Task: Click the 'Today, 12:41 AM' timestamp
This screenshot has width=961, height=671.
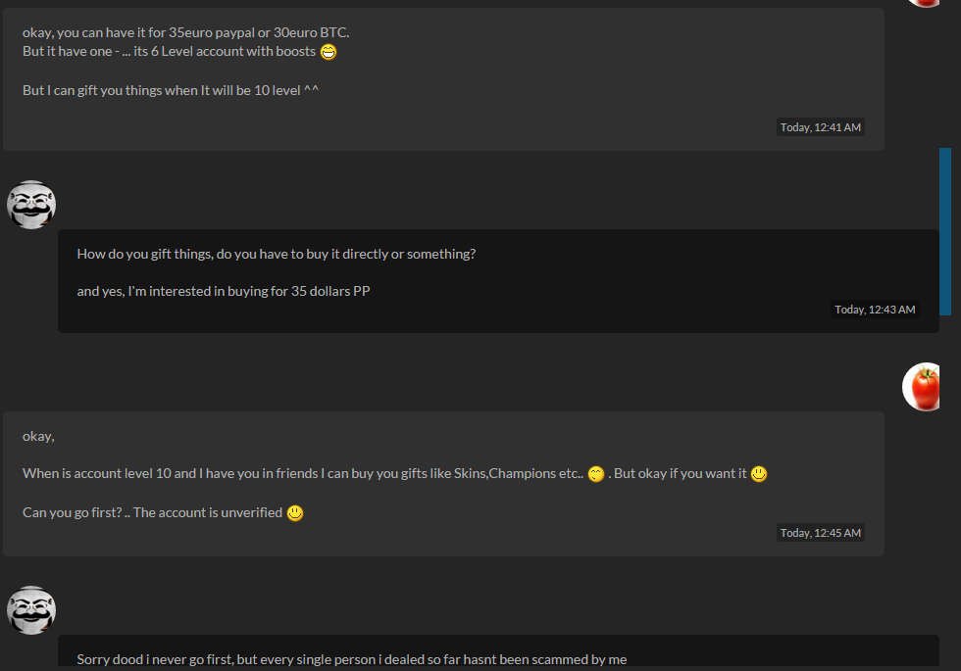Action: (820, 127)
